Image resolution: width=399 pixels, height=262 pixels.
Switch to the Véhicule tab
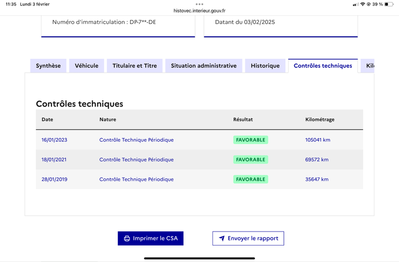[86, 66]
